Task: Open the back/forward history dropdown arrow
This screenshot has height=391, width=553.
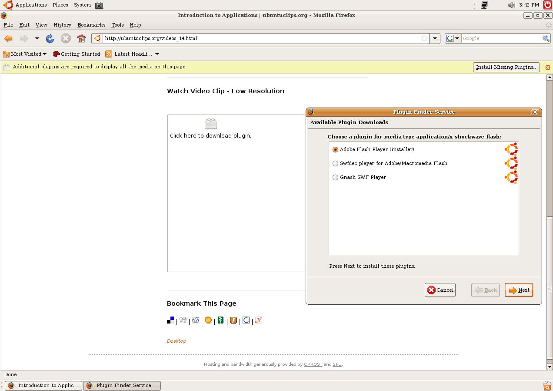Action: 37,38
